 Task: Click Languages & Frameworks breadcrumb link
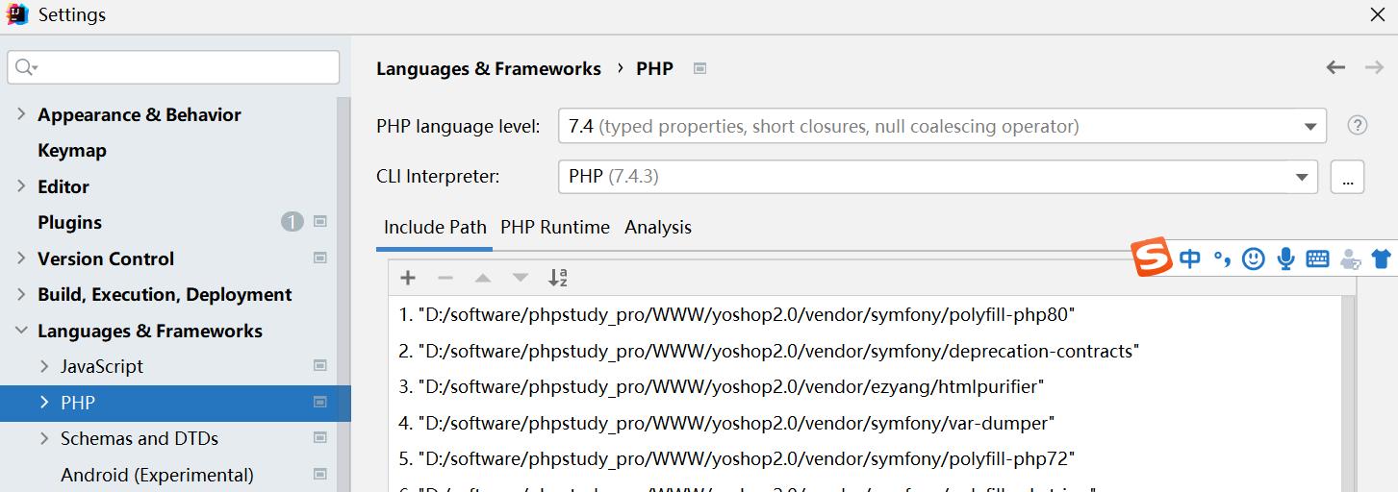click(x=489, y=68)
